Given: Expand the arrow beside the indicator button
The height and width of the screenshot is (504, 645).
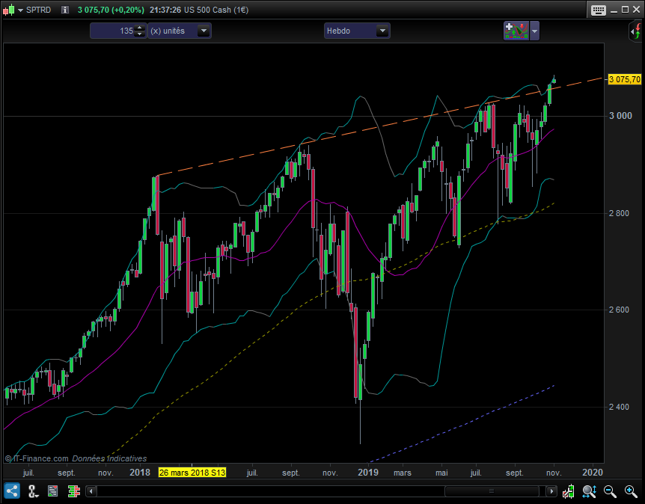Looking at the screenshot, I should point(534,31).
